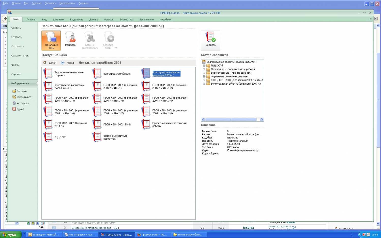Open Техническое обслу... folder in taskbar

tap(188, 235)
